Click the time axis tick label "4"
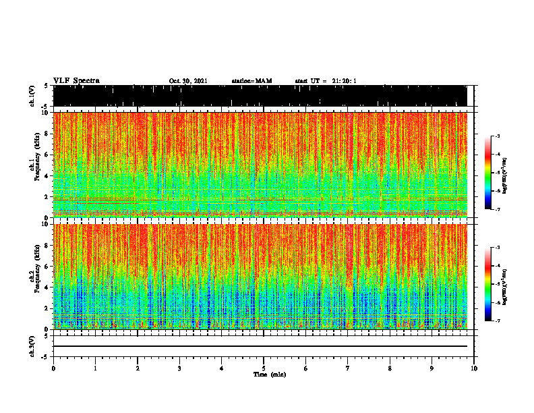Image resolution: width=534 pixels, height=413 pixels. tap(222, 368)
